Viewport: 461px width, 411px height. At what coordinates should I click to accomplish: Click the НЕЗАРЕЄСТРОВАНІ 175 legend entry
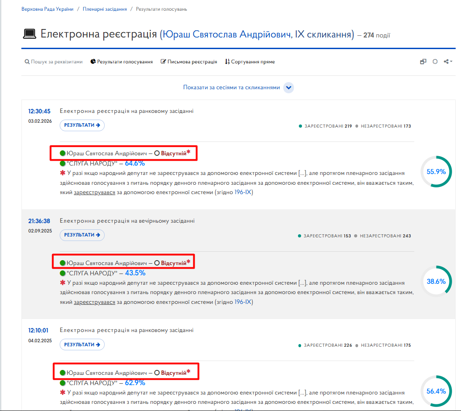tap(383, 345)
